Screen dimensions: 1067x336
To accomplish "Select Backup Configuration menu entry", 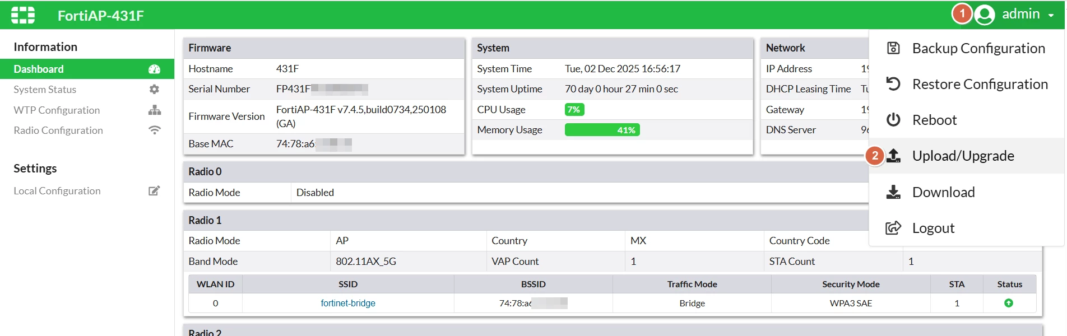I will (x=967, y=48).
